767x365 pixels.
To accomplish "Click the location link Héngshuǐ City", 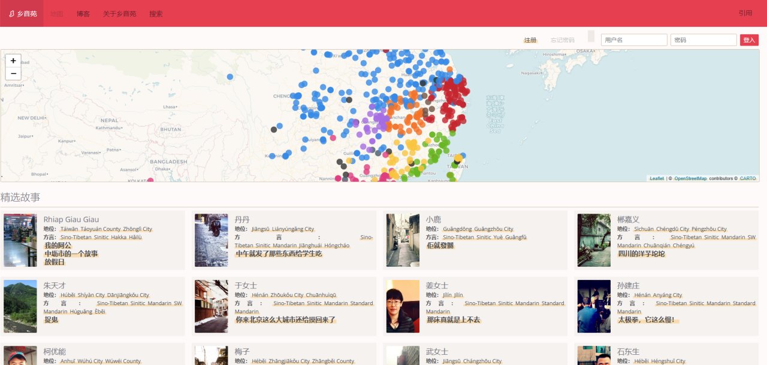I will coord(669,361).
